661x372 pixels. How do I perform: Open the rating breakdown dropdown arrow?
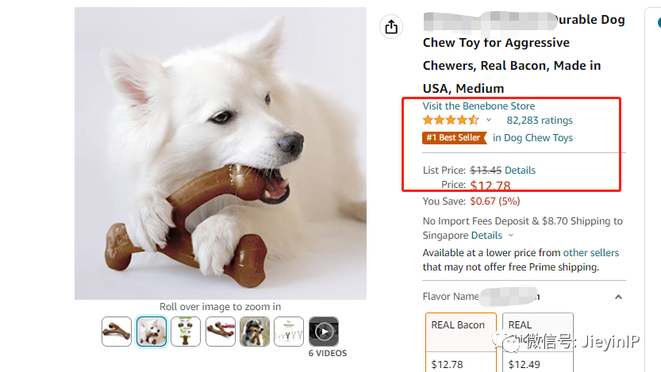pos(489,121)
